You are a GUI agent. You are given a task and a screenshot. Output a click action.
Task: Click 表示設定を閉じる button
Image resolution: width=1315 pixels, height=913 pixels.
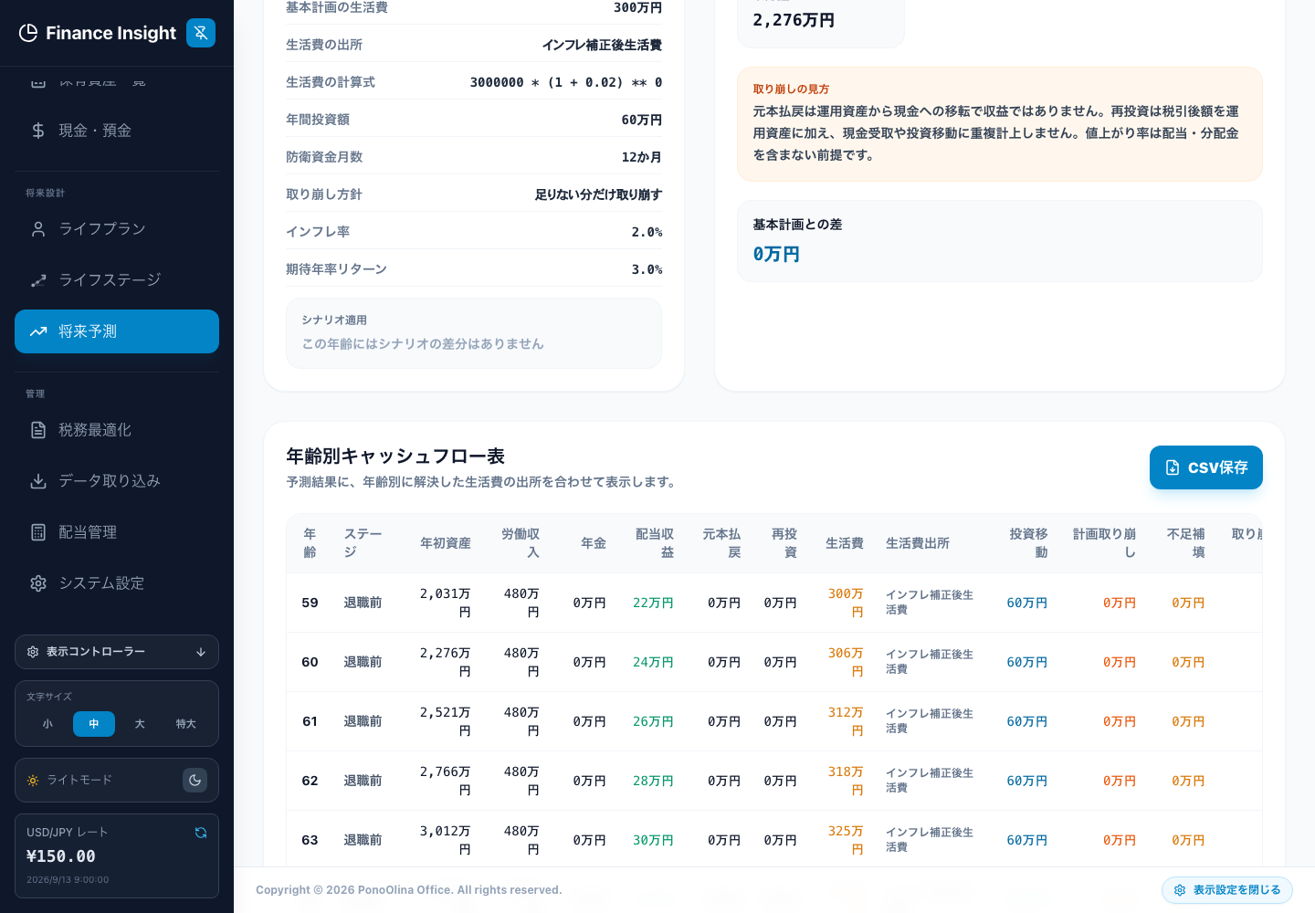point(1226,890)
